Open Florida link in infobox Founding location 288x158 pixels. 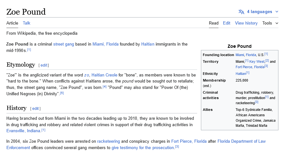click(251, 55)
